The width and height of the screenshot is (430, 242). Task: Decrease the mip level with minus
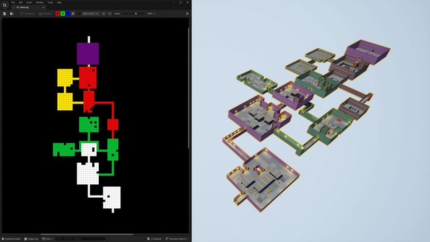(x=110, y=13)
